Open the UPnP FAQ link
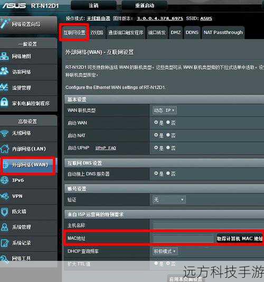264x282 pixels. click(x=106, y=148)
